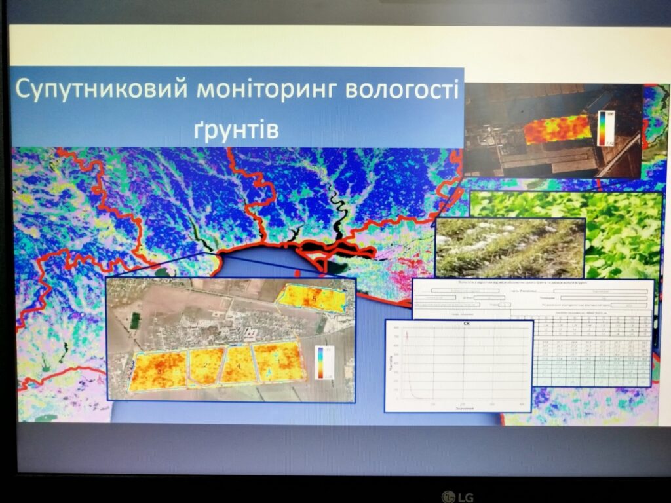Click the LG logo on monitor bezel
The image size is (671, 503).
click(x=457, y=496)
